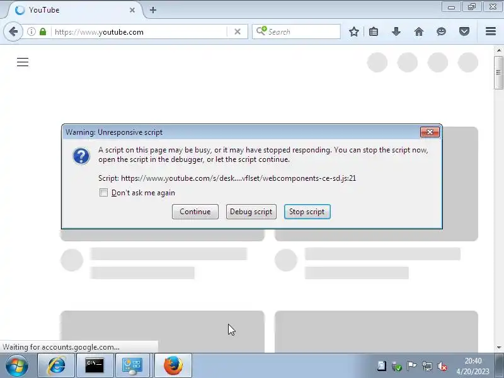Open Command Prompt taskbar icon
This screenshot has width=504, height=378.
(x=94, y=365)
